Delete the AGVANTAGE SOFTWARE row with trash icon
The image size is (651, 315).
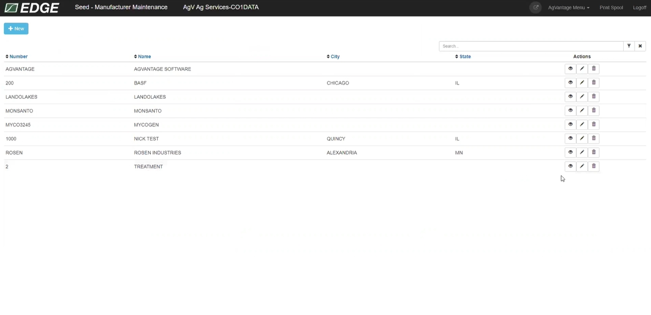point(594,69)
